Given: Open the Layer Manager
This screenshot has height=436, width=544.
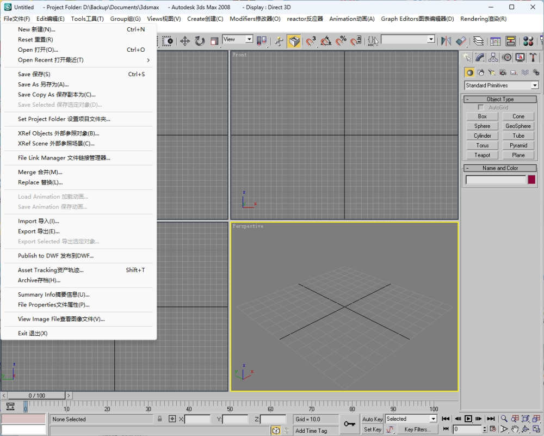Looking at the screenshot, I should [x=478, y=41].
